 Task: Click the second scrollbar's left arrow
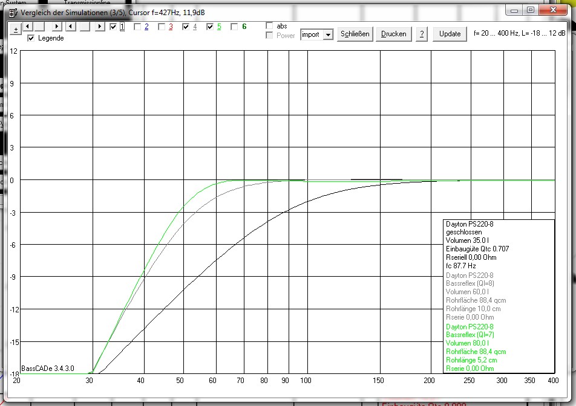71,27
